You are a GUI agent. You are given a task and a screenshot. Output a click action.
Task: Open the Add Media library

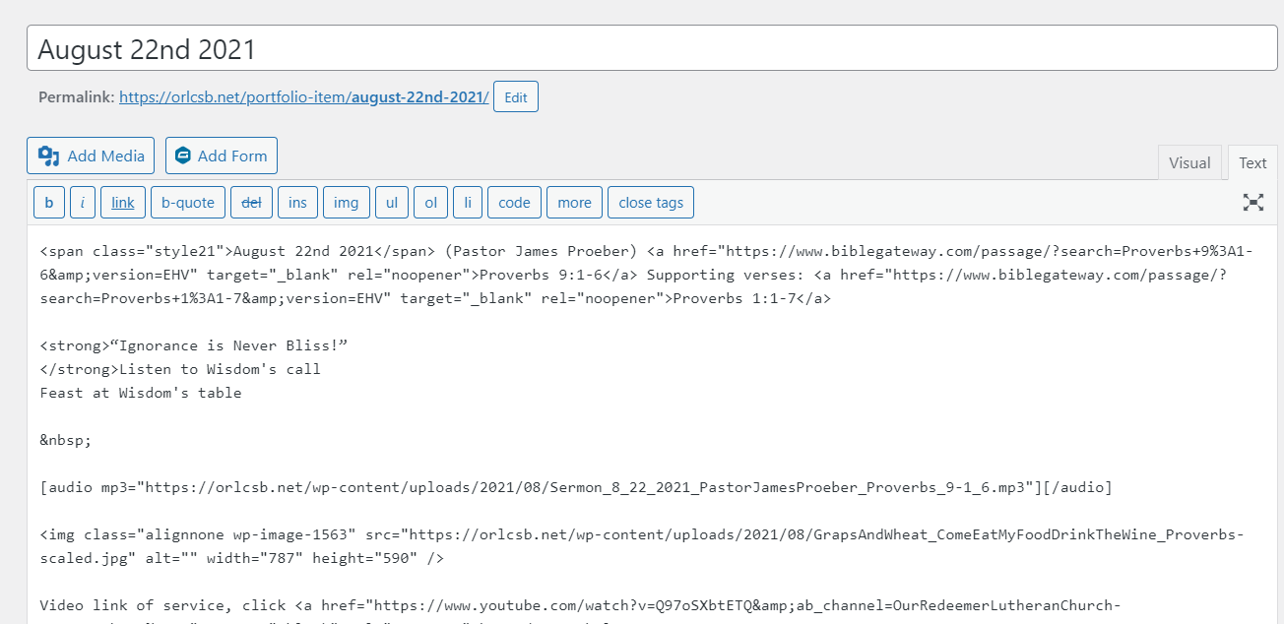91,156
